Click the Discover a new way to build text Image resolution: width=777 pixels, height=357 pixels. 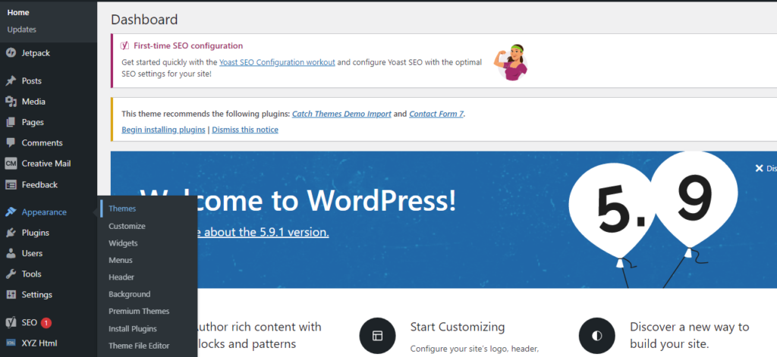coord(689,335)
